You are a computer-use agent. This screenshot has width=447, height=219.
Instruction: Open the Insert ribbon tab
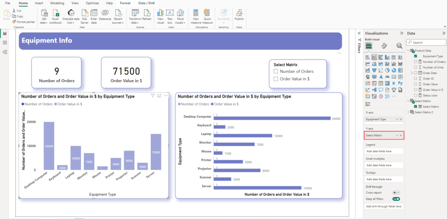tap(38, 3)
